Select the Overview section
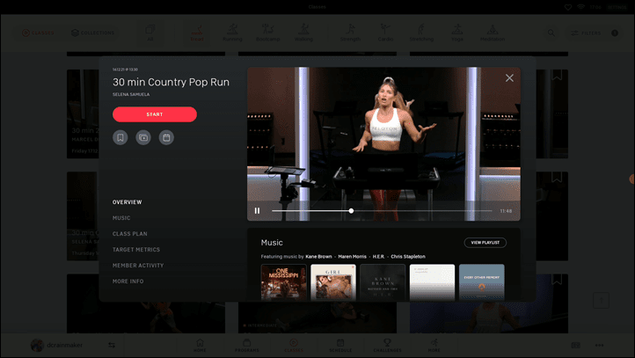This screenshot has height=358, width=635. pyautogui.click(x=128, y=202)
